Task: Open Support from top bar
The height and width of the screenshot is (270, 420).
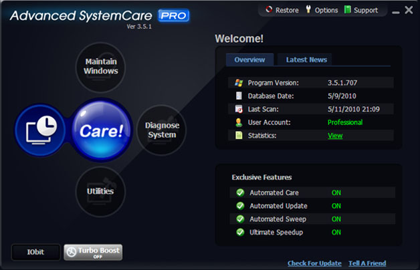Action: click(360, 10)
